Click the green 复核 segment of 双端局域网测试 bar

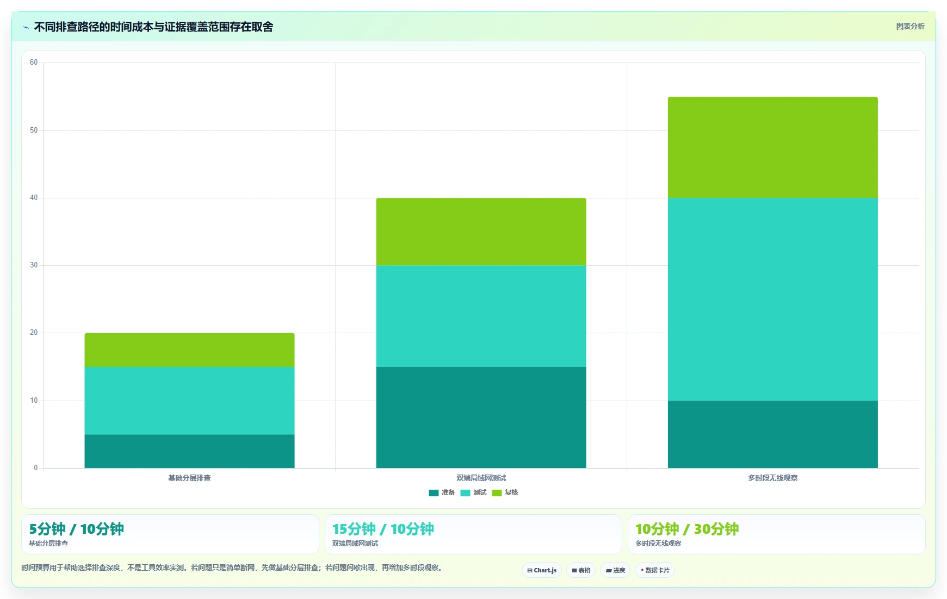click(481, 232)
